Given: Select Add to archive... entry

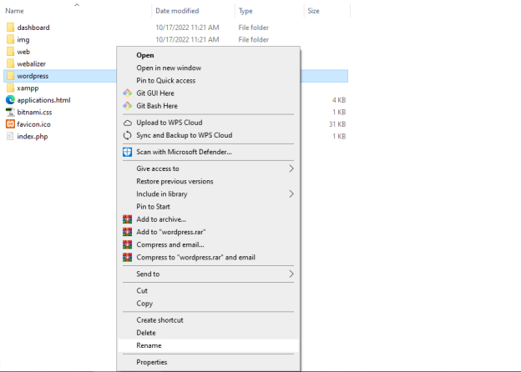Looking at the screenshot, I should tap(209, 219).
